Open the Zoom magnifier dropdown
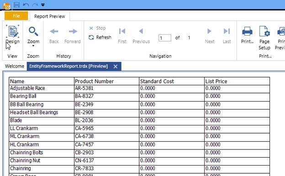Viewport: 285px width, 176px height. [x=33, y=36]
